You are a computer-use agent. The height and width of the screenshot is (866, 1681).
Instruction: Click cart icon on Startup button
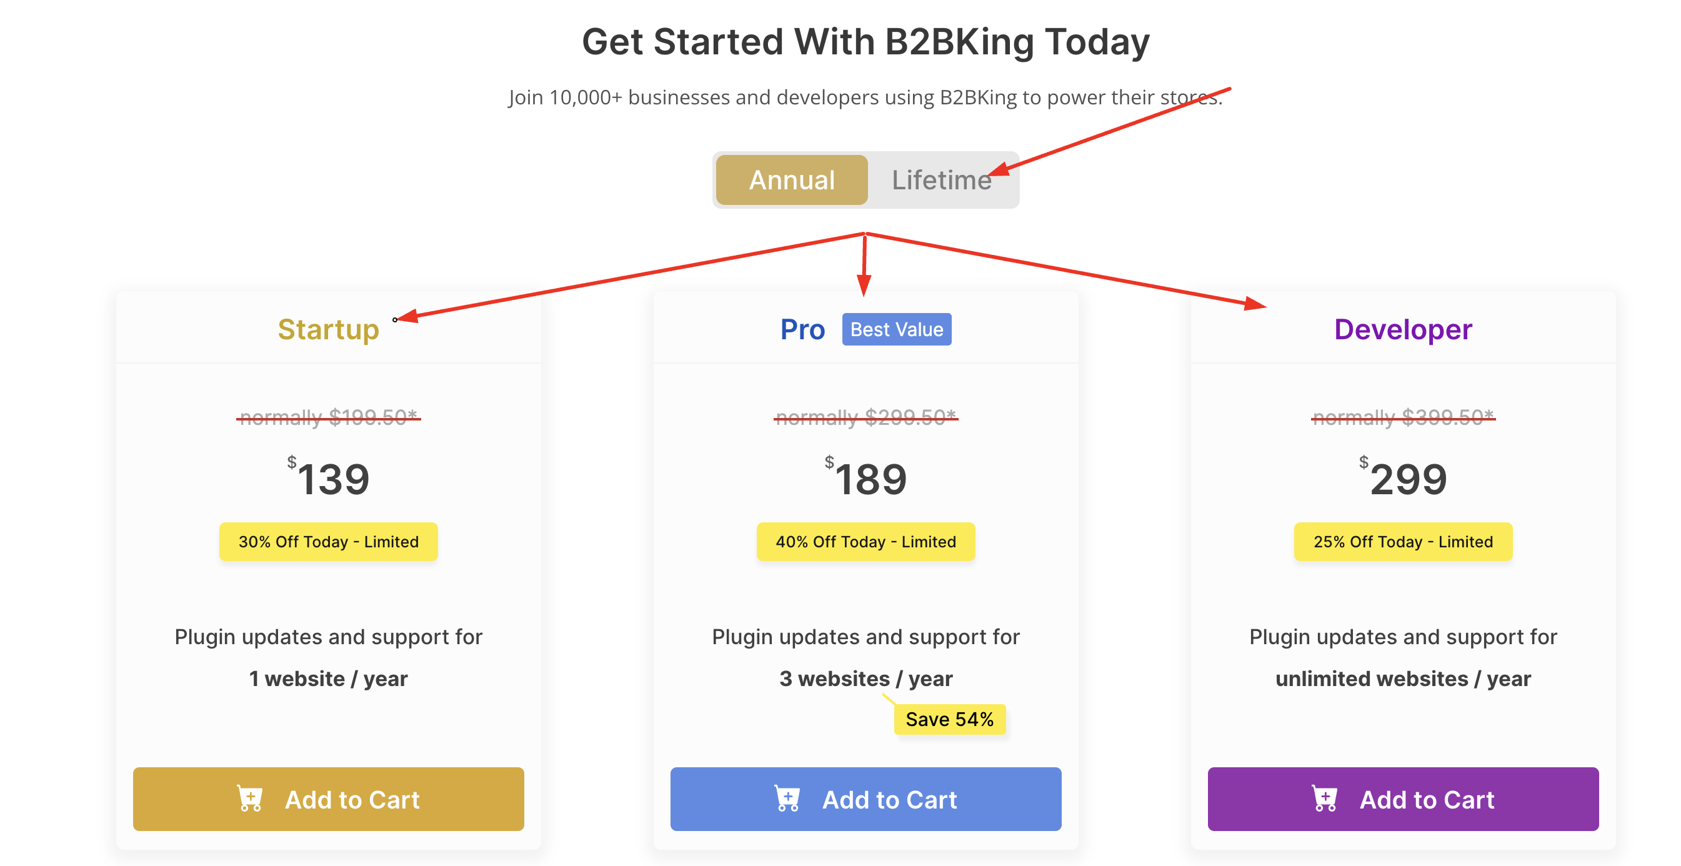249,798
